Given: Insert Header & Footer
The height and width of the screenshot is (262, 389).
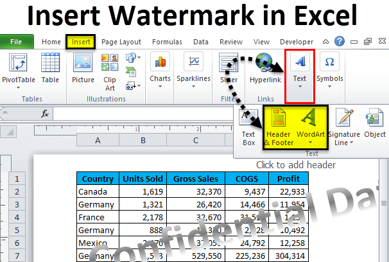Looking at the screenshot, I should pyautogui.click(x=279, y=128).
